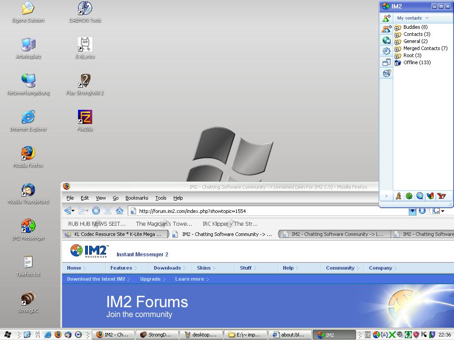Open Eigene Dateien desktop folder
Image resolution: width=454 pixels, height=340 pixels.
click(28, 12)
